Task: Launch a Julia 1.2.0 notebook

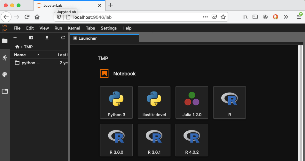Action: (192, 102)
